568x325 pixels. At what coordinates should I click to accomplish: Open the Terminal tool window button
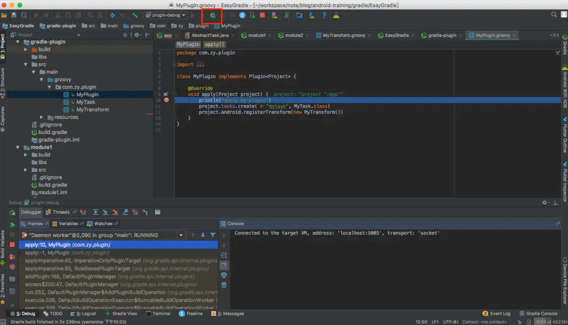pos(158,313)
